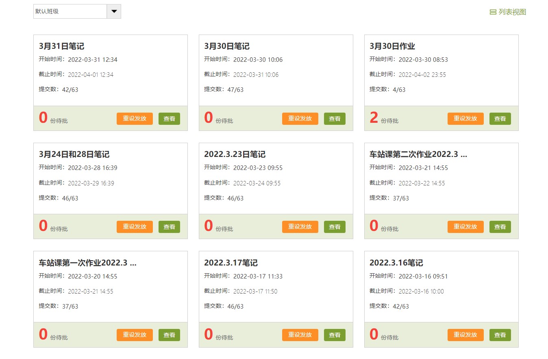Switch to list view via the 列表视图 icon

[493, 12]
